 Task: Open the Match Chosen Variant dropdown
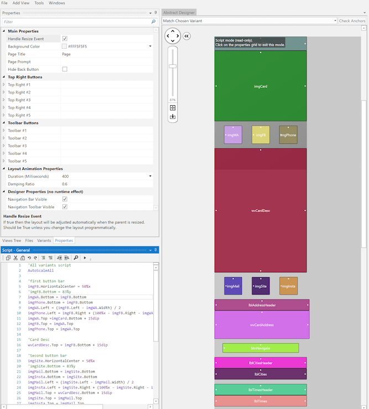pos(335,21)
